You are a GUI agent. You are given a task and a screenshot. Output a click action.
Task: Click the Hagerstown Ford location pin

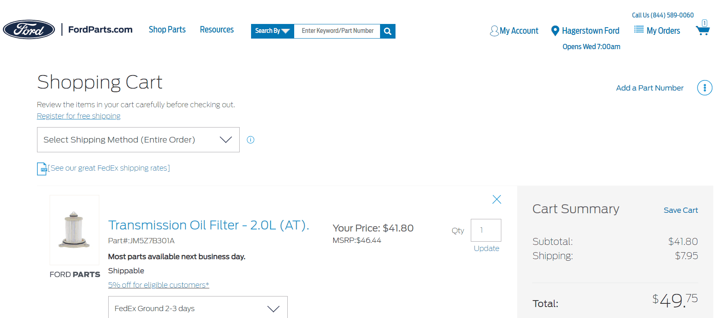coord(555,31)
